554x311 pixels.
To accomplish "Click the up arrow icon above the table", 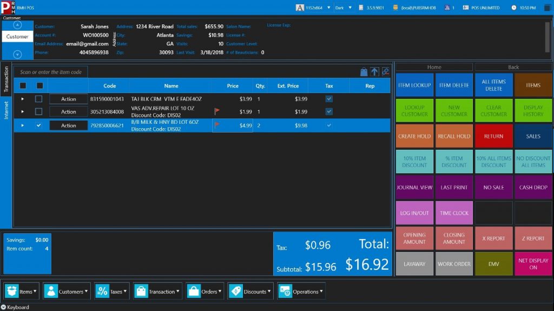I will click(x=374, y=72).
